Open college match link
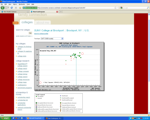 coord(22,68)
